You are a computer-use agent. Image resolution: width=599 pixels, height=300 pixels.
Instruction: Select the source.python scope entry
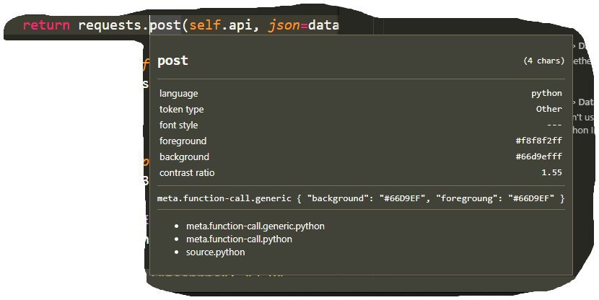(x=215, y=252)
